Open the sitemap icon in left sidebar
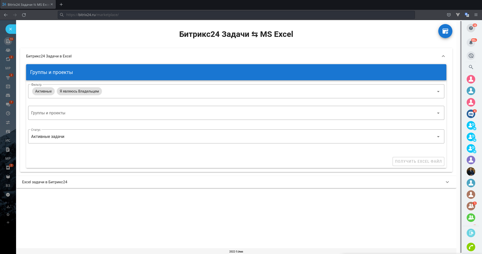Viewport: 482px width, 254px height. click(8, 207)
